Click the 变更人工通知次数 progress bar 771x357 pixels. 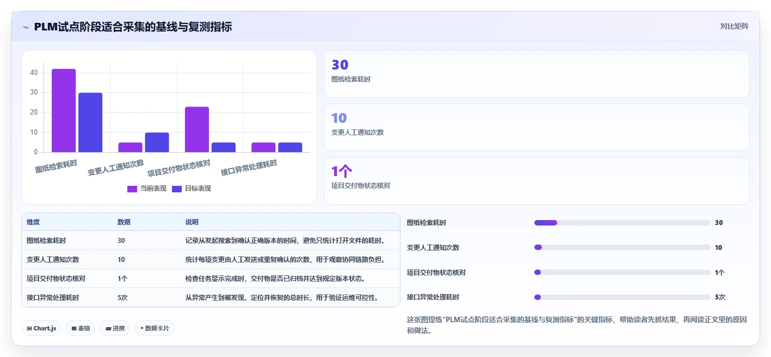(622, 247)
